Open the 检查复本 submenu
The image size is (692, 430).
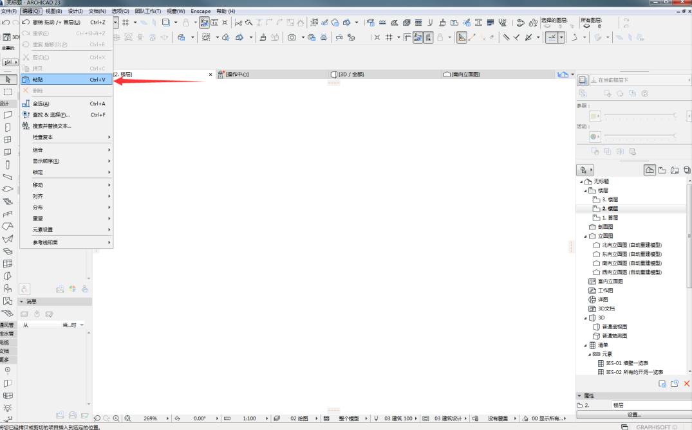[67, 137]
